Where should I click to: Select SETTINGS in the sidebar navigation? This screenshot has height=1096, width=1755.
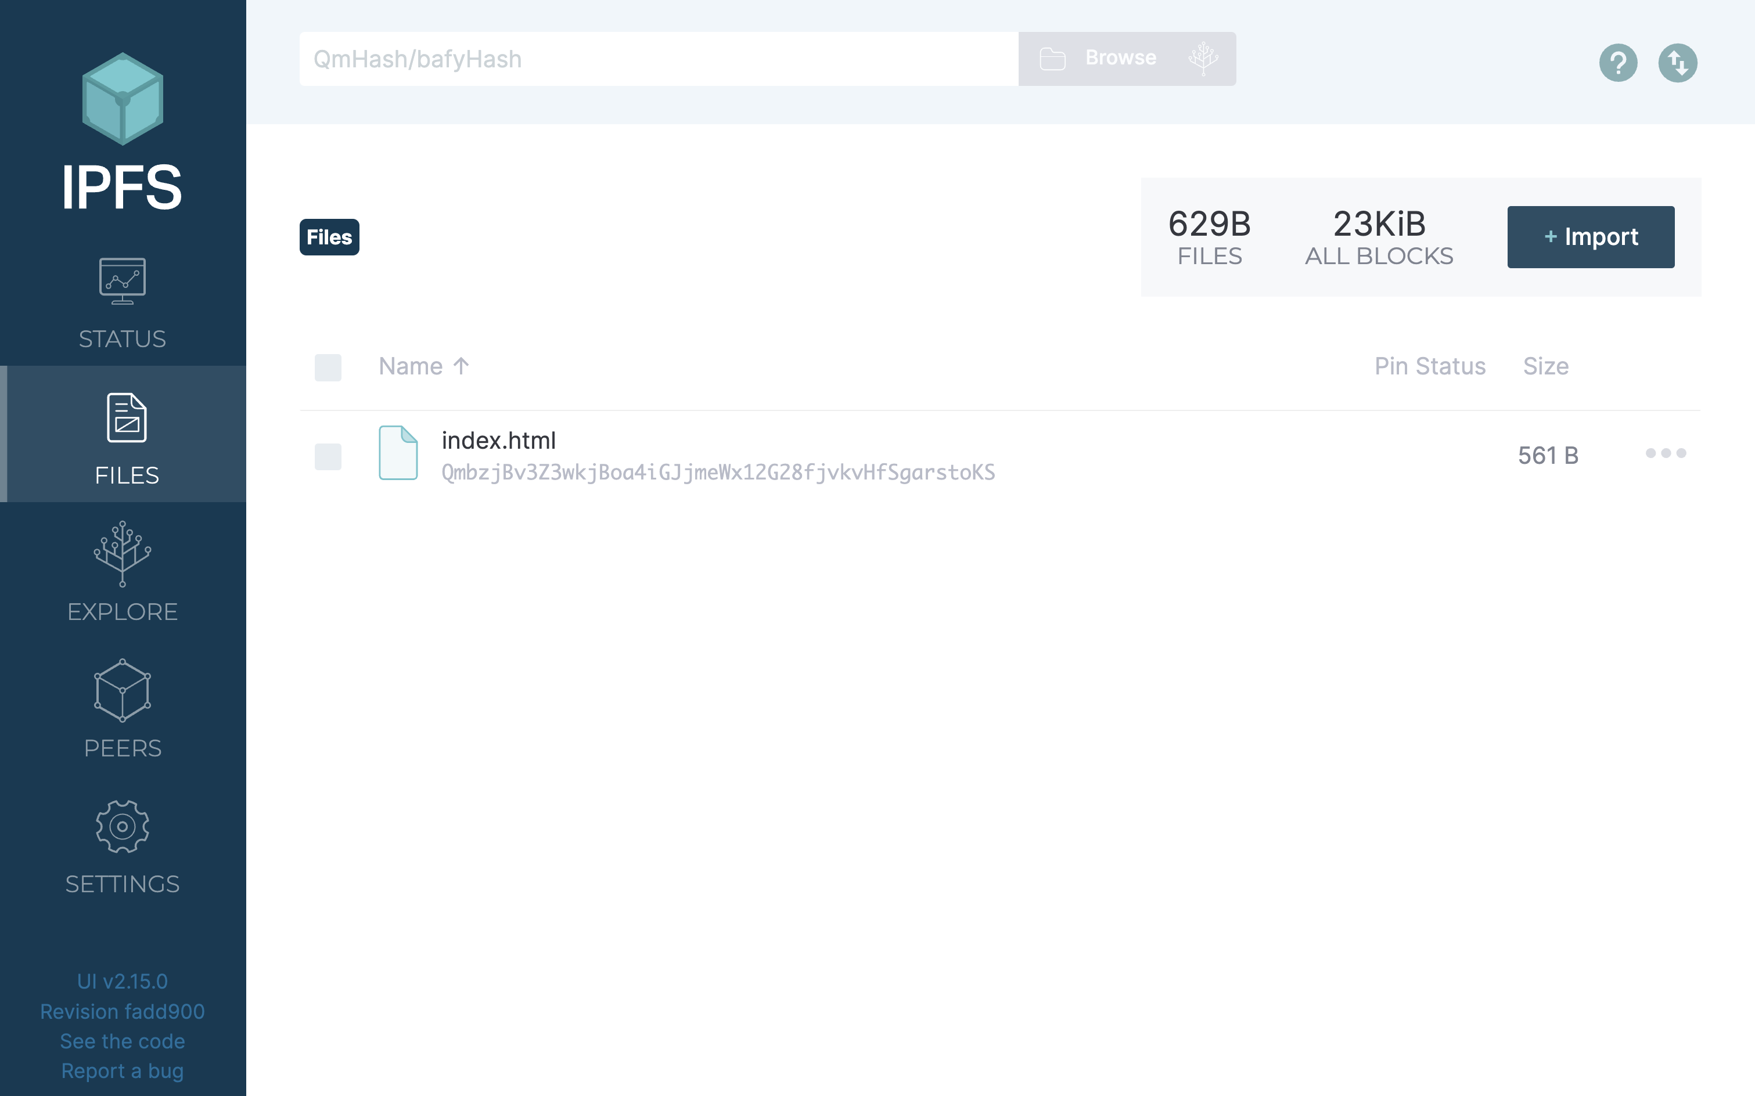point(122,884)
